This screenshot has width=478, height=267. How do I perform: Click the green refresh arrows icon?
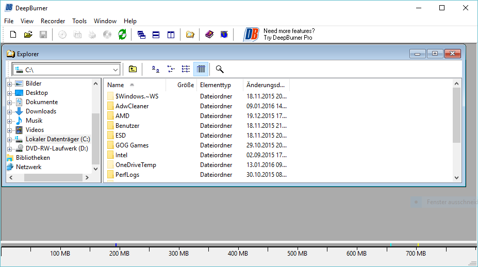pos(122,35)
